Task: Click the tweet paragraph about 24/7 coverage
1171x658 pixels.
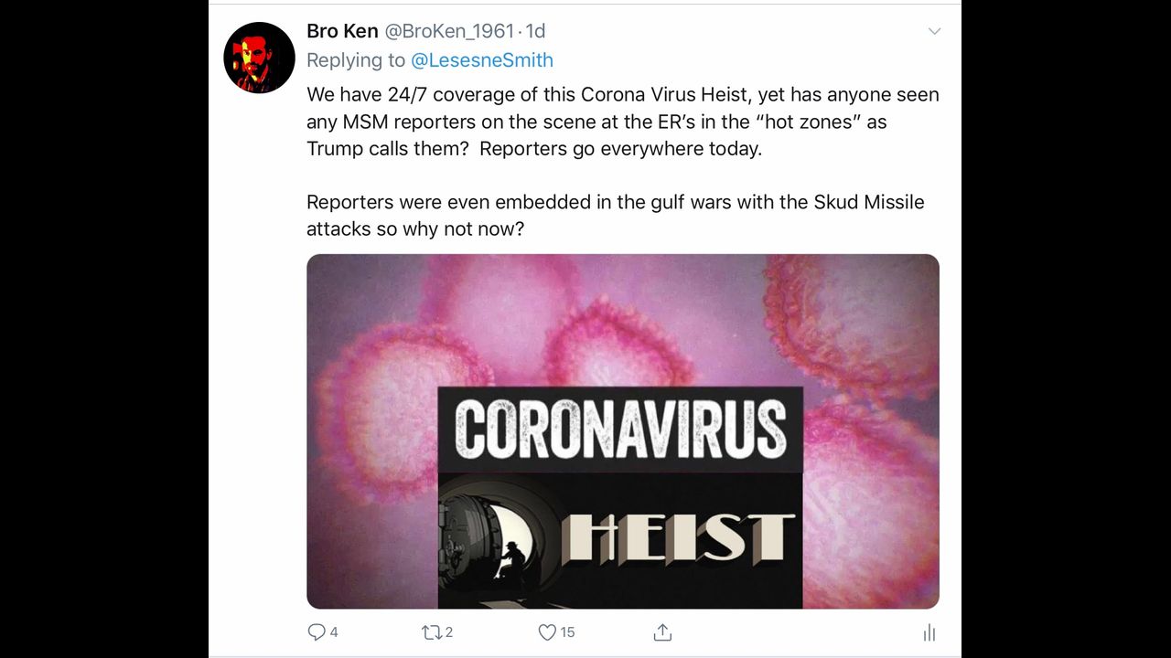Action: pos(622,122)
